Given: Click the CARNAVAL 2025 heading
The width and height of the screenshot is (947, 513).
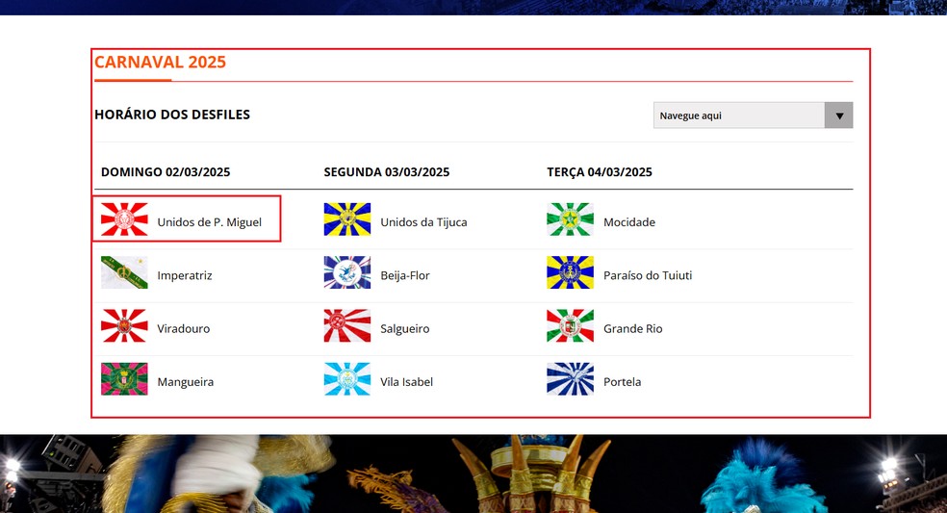Looking at the screenshot, I should 160,63.
